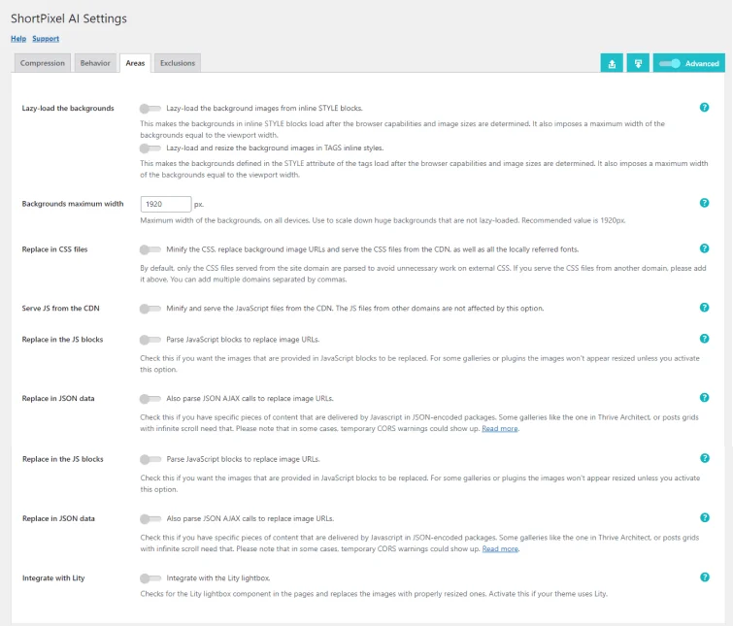Turn on Minify the CSS toggle
The image size is (733, 626).
(150, 249)
